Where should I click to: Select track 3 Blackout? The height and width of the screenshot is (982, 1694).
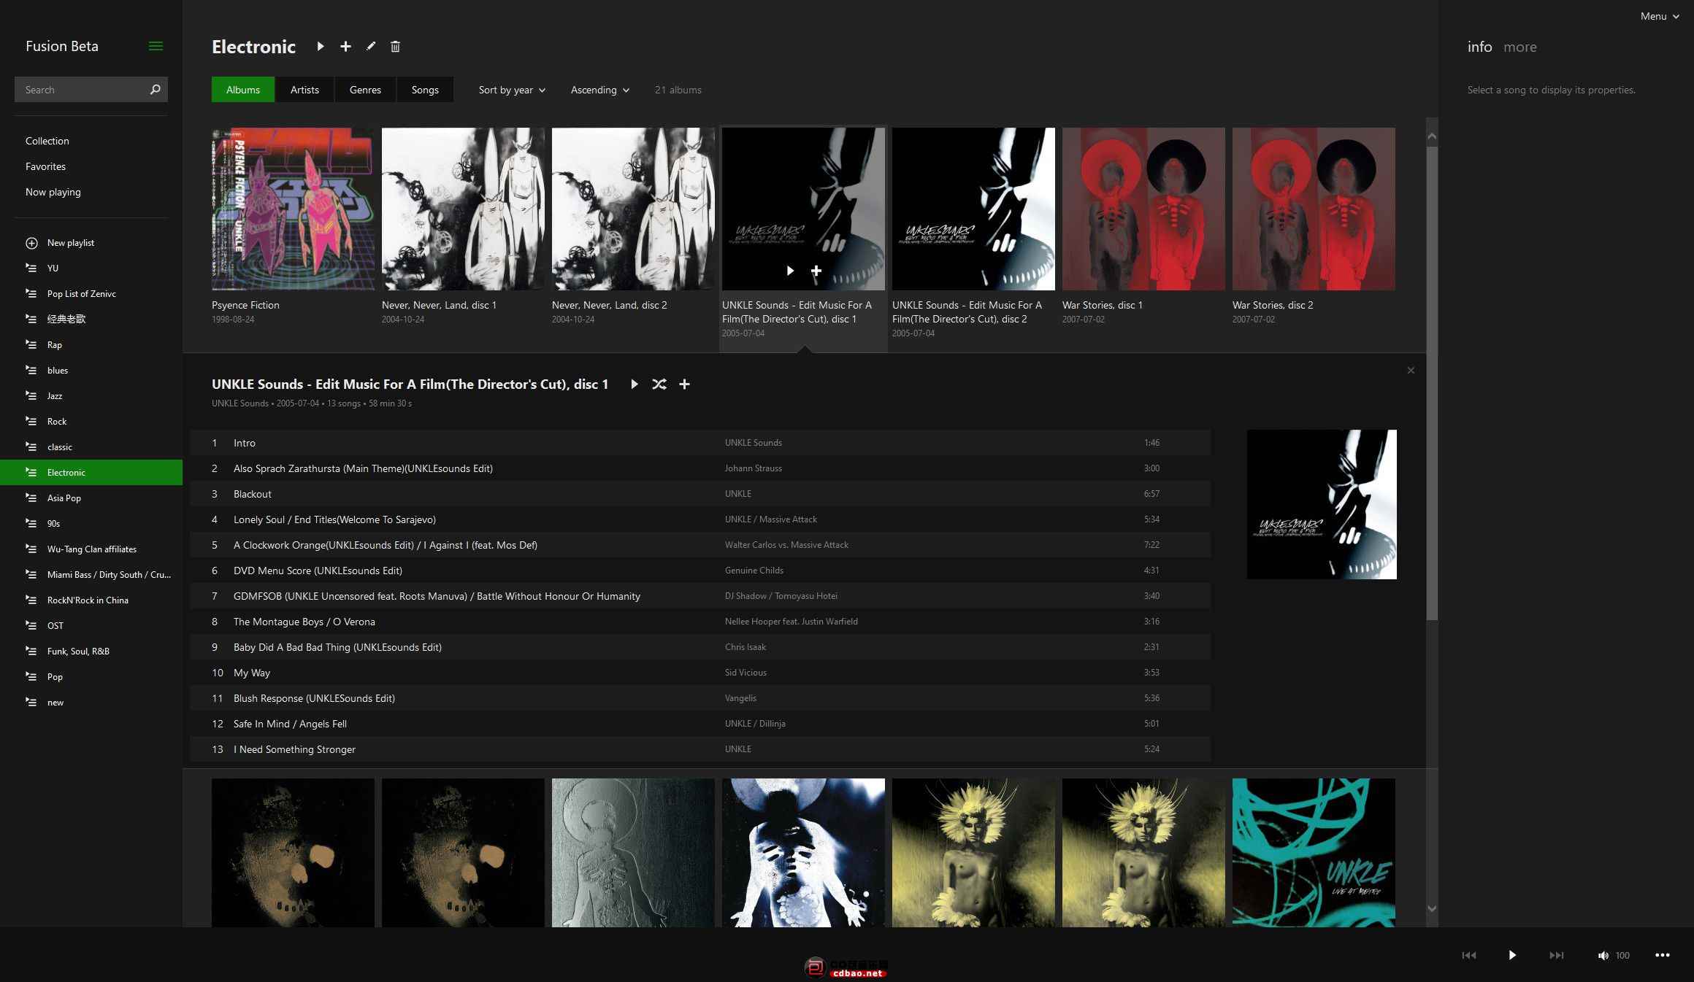(700, 494)
